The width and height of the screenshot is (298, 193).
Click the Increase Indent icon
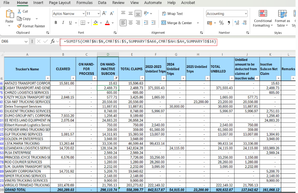coord(153,23)
